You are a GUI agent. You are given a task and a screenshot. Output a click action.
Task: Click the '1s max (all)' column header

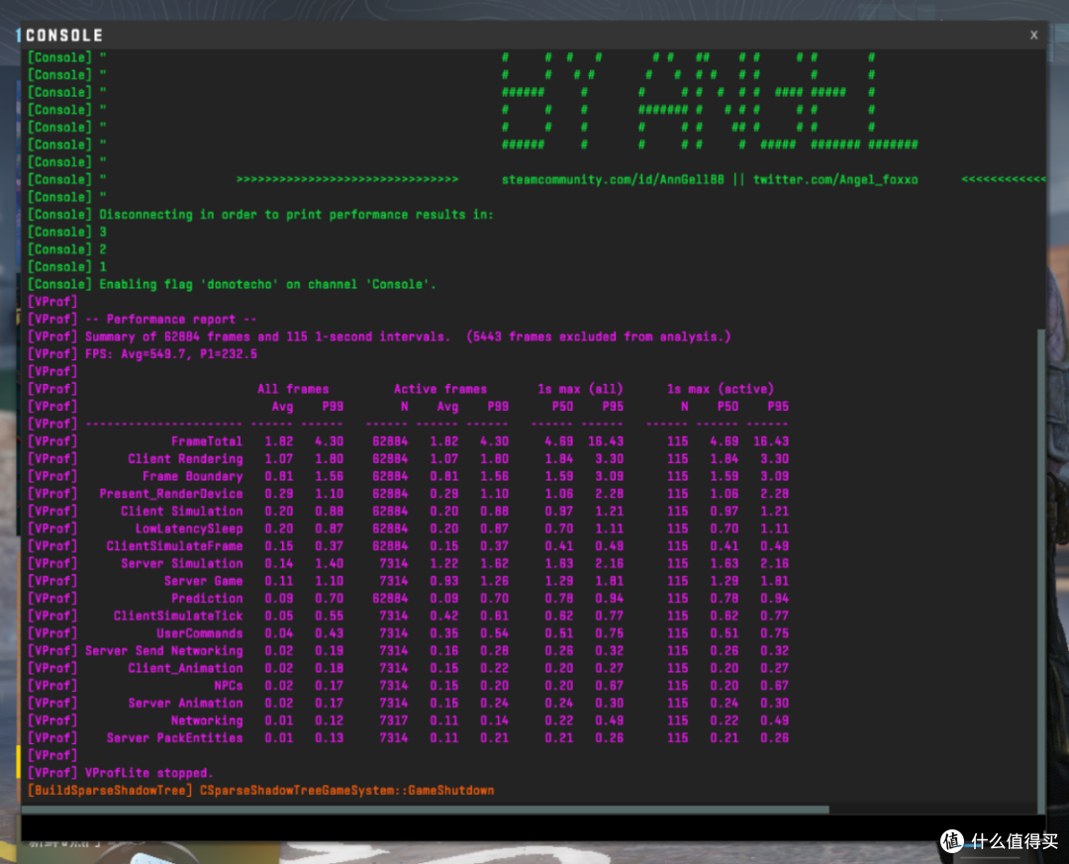click(x=580, y=389)
